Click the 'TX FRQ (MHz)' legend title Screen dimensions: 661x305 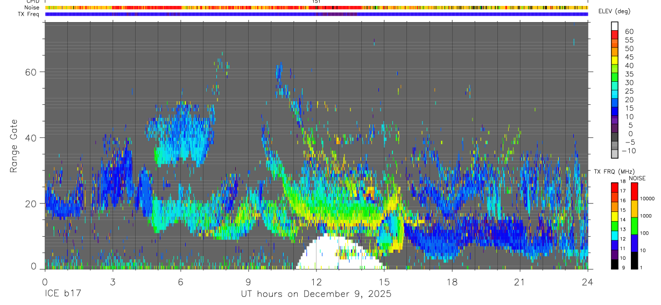click(613, 172)
